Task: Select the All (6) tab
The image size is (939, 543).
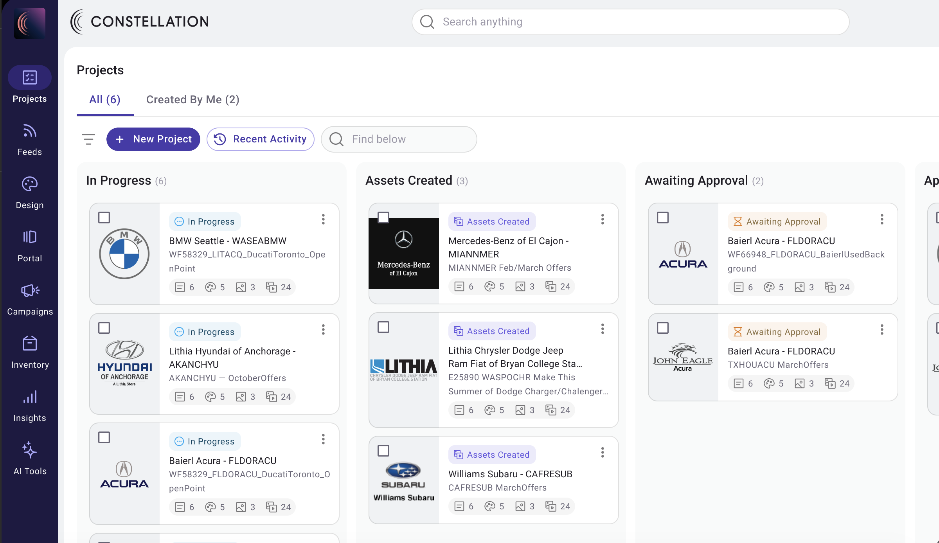Action: tap(105, 100)
